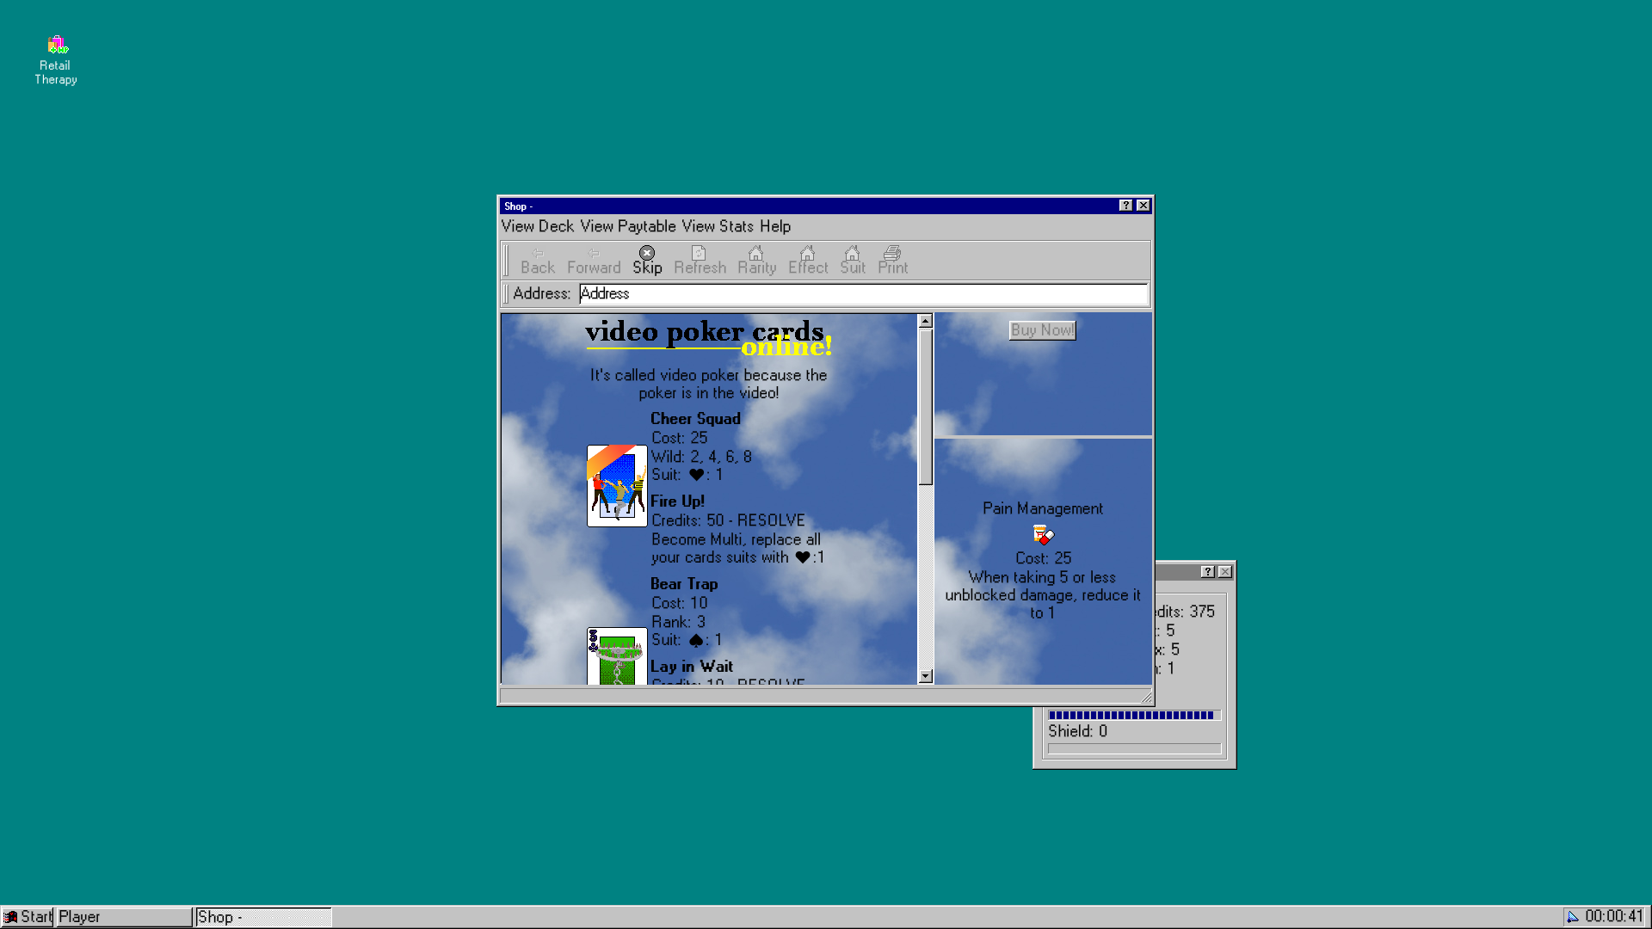Click the Print toolbar icon
1652x929 pixels.
(x=892, y=261)
